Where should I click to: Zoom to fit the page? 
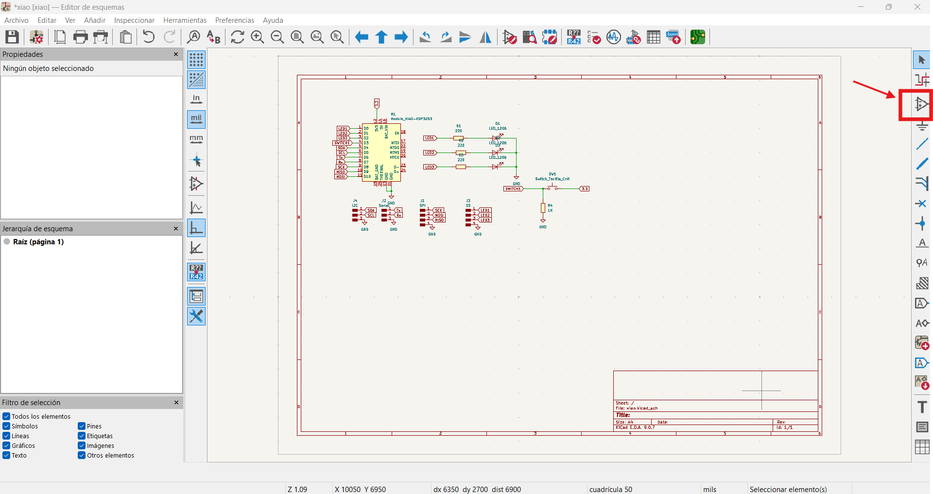[x=297, y=37]
